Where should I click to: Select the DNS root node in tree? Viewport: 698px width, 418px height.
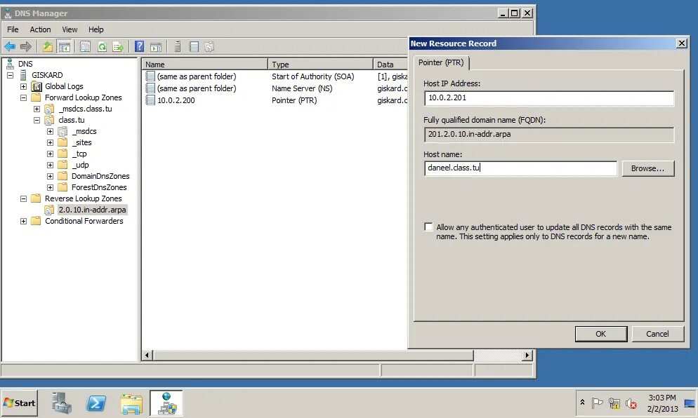coord(25,64)
